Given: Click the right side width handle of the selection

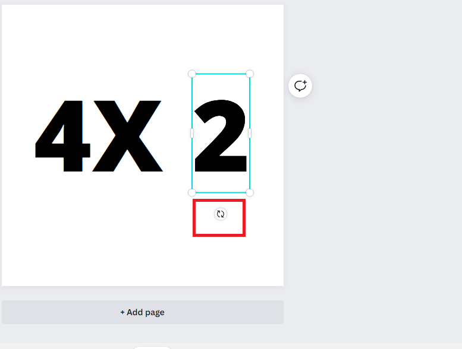Looking at the screenshot, I should click(x=250, y=133).
